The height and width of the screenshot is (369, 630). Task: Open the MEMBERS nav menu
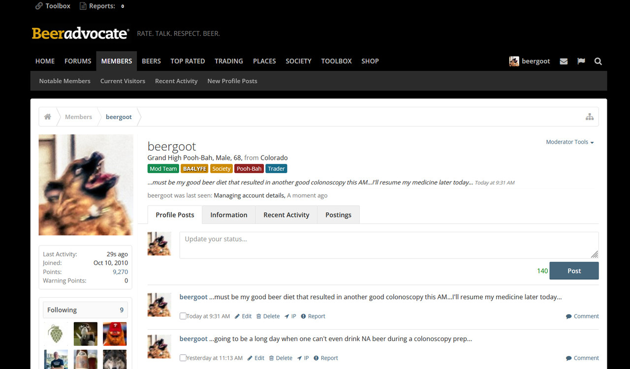click(117, 61)
